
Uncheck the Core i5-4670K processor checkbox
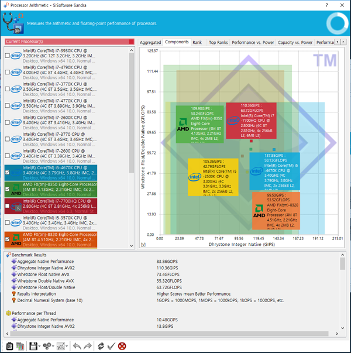[7, 173]
